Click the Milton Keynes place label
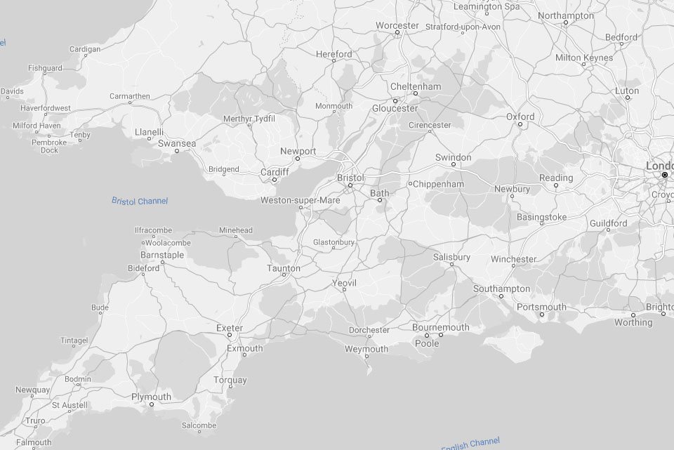Image resolution: width=674 pixels, height=450 pixels. [x=583, y=58]
